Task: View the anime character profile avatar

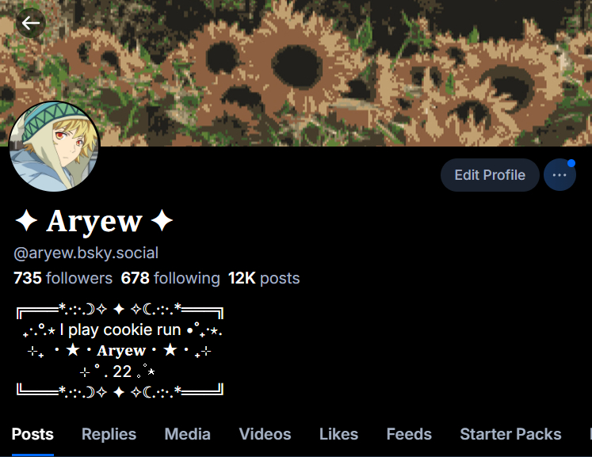Action: pyautogui.click(x=55, y=147)
